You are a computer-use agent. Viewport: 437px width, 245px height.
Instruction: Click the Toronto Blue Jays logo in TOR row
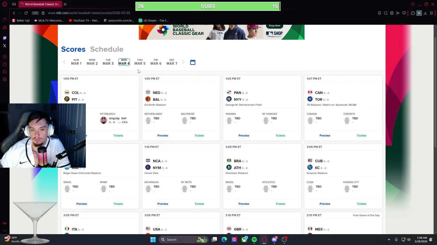point(310,99)
